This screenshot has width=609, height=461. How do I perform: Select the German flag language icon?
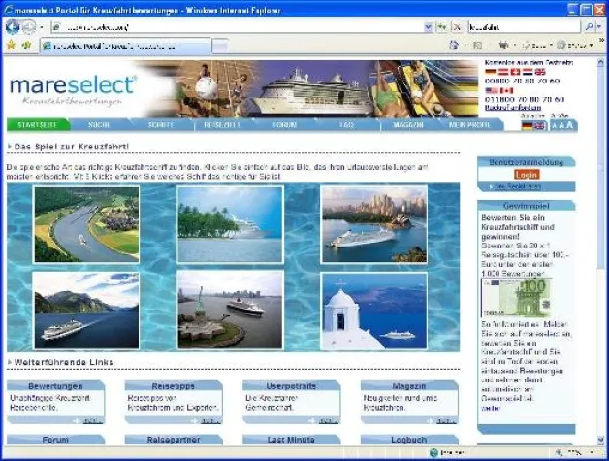click(x=528, y=126)
